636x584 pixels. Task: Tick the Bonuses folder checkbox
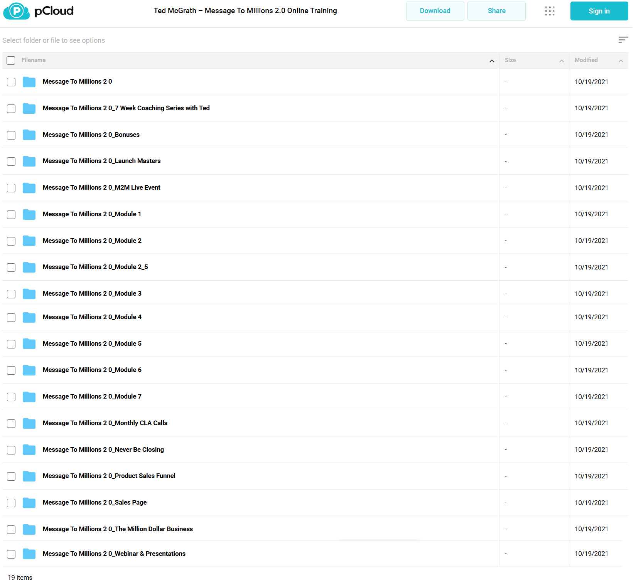coord(11,135)
